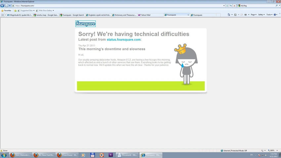Click the Print icon
Image resolution: width=281 pixels, height=158 pixels.
click(x=246, y=15)
